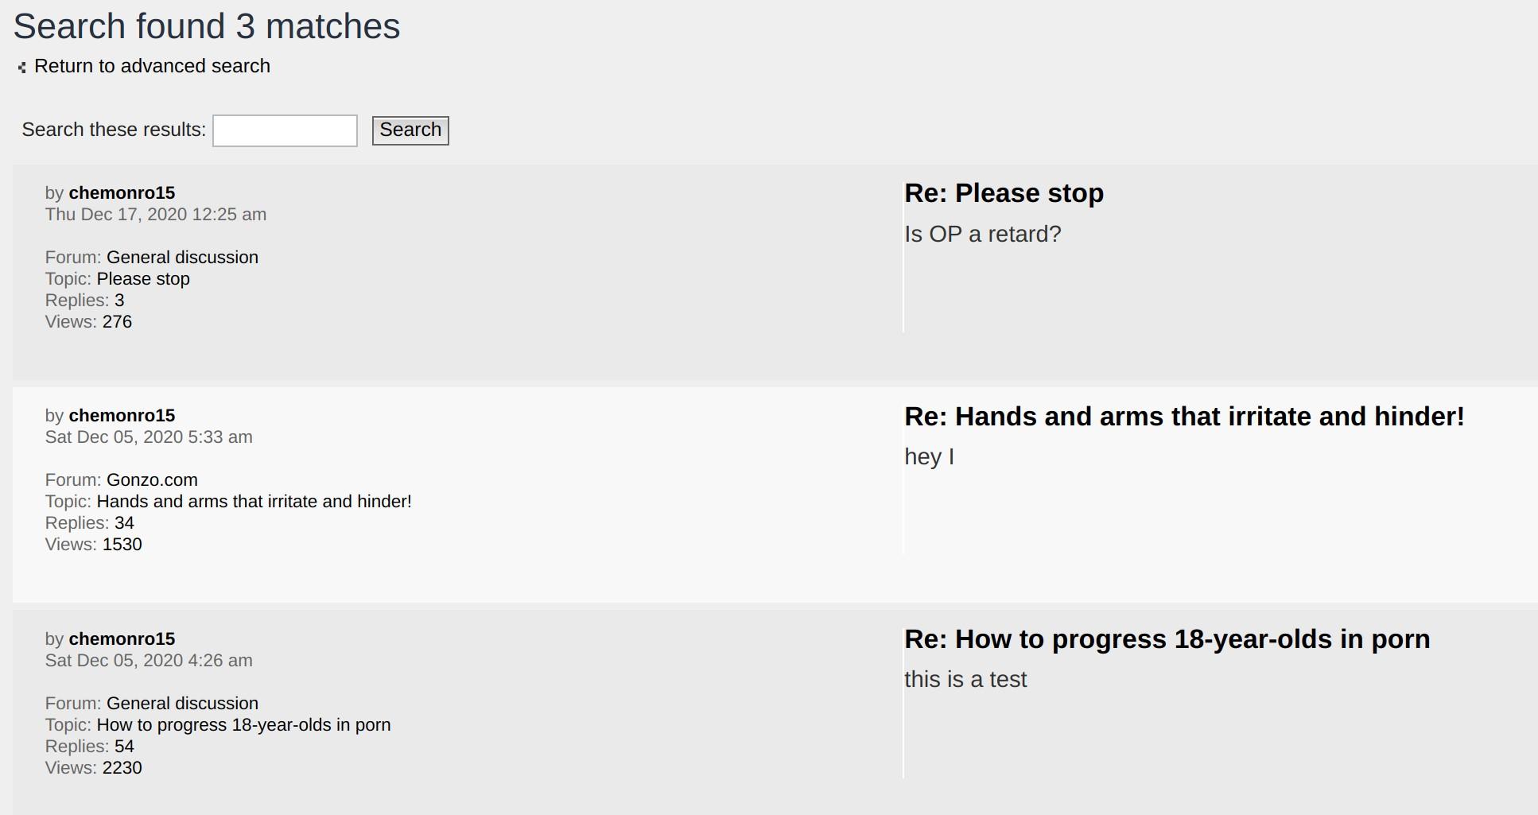
Task: Open Hands and arms topic link
Action: (x=254, y=502)
